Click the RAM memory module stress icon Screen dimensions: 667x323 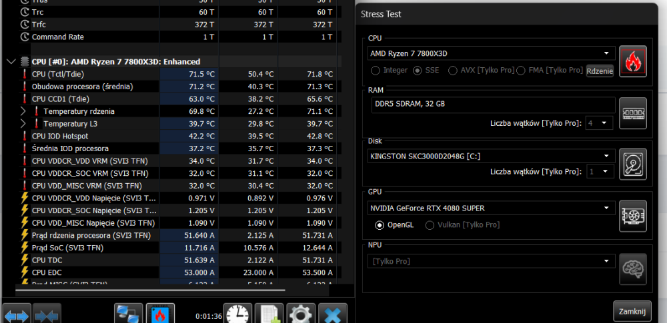point(632,113)
